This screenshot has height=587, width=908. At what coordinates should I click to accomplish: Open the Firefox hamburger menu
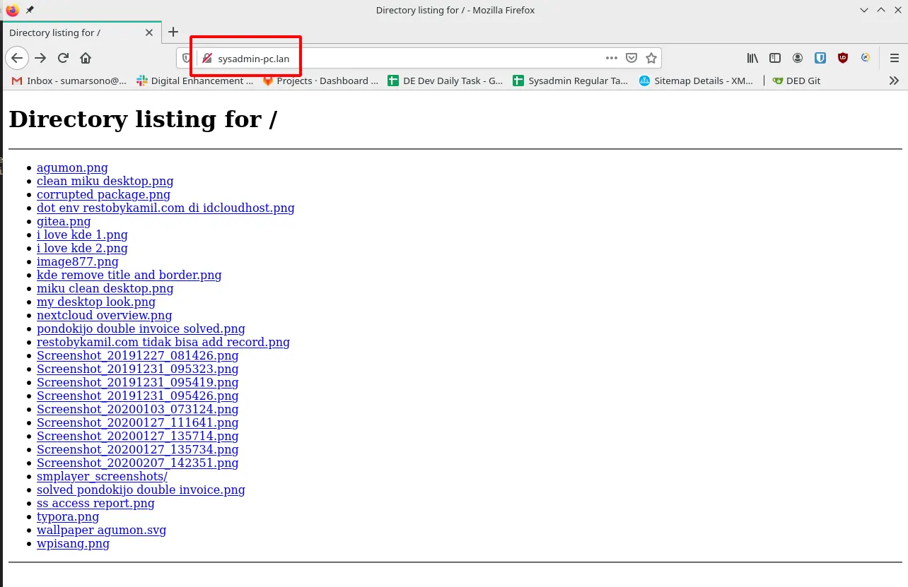(x=894, y=58)
